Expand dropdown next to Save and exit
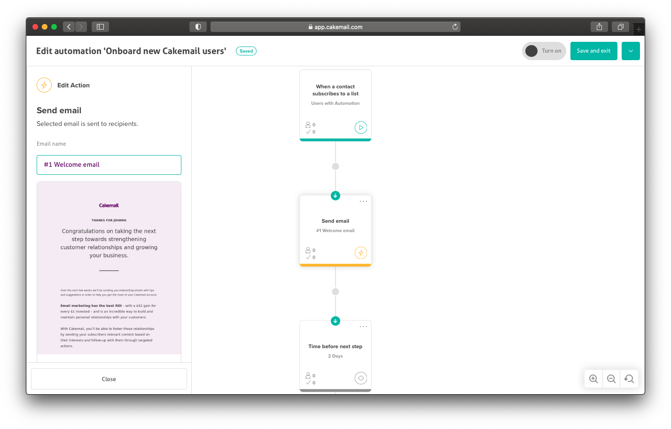The image size is (671, 429). tap(631, 51)
